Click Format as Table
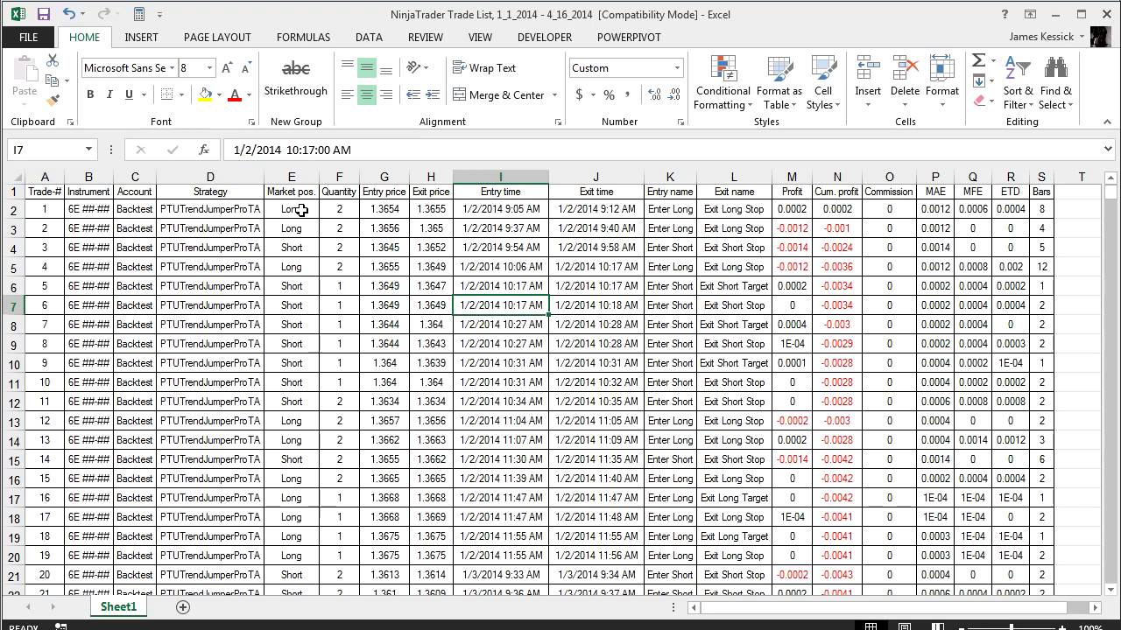This screenshot has width=1121, height=630. [779, 83]
